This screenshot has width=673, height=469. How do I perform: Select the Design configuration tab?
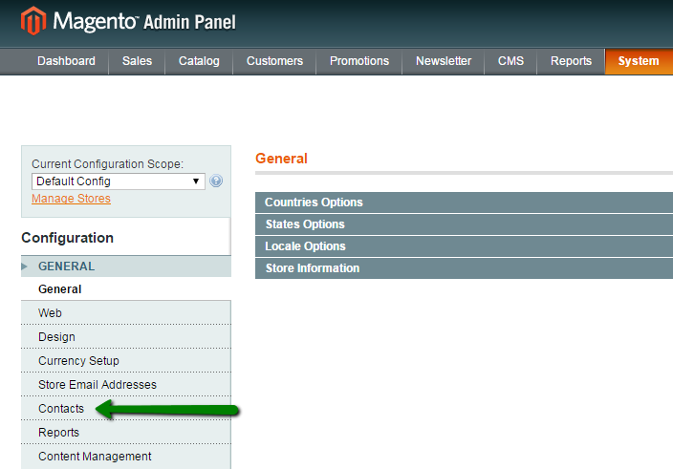point(126,337)
